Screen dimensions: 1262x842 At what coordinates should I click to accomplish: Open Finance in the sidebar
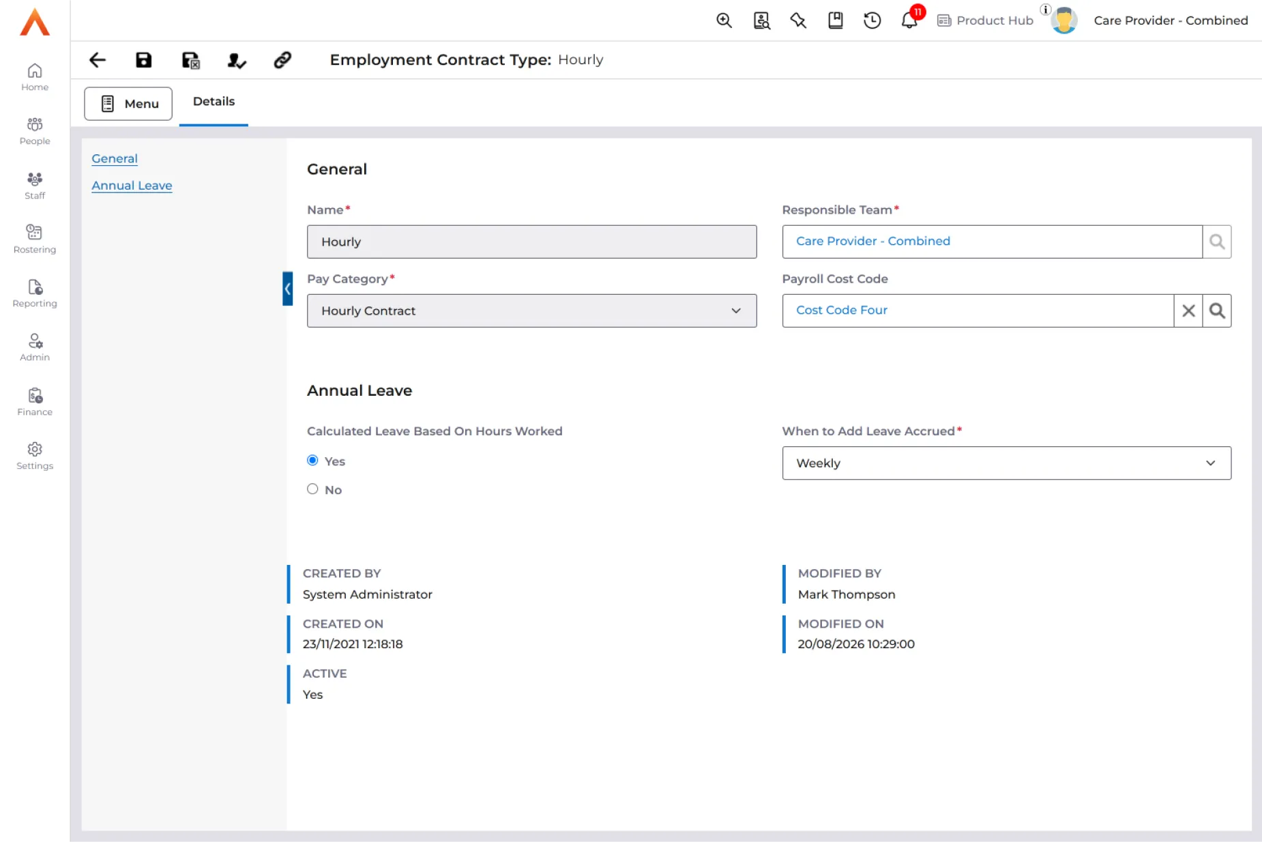35,402
